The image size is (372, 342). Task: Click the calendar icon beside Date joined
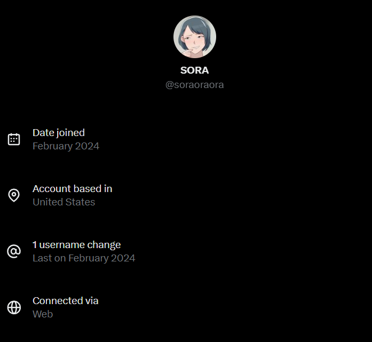[14, 139]
